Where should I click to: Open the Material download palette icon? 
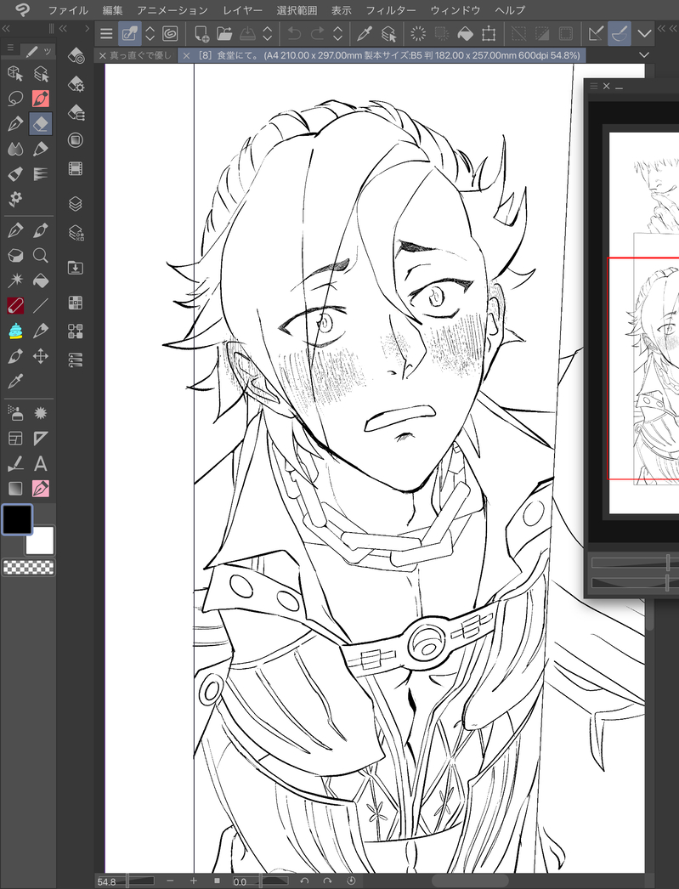pyautogui.click(x=76, y=268)
